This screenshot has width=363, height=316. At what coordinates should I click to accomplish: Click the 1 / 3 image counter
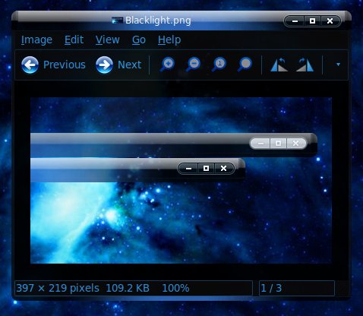point(271,288)
